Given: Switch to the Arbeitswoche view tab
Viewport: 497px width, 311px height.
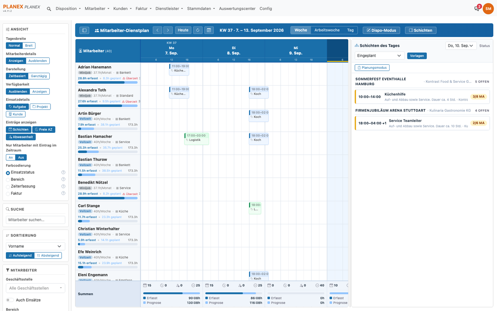Looking at the screenshot, I should pyautogui.click(x=327, y=30).
